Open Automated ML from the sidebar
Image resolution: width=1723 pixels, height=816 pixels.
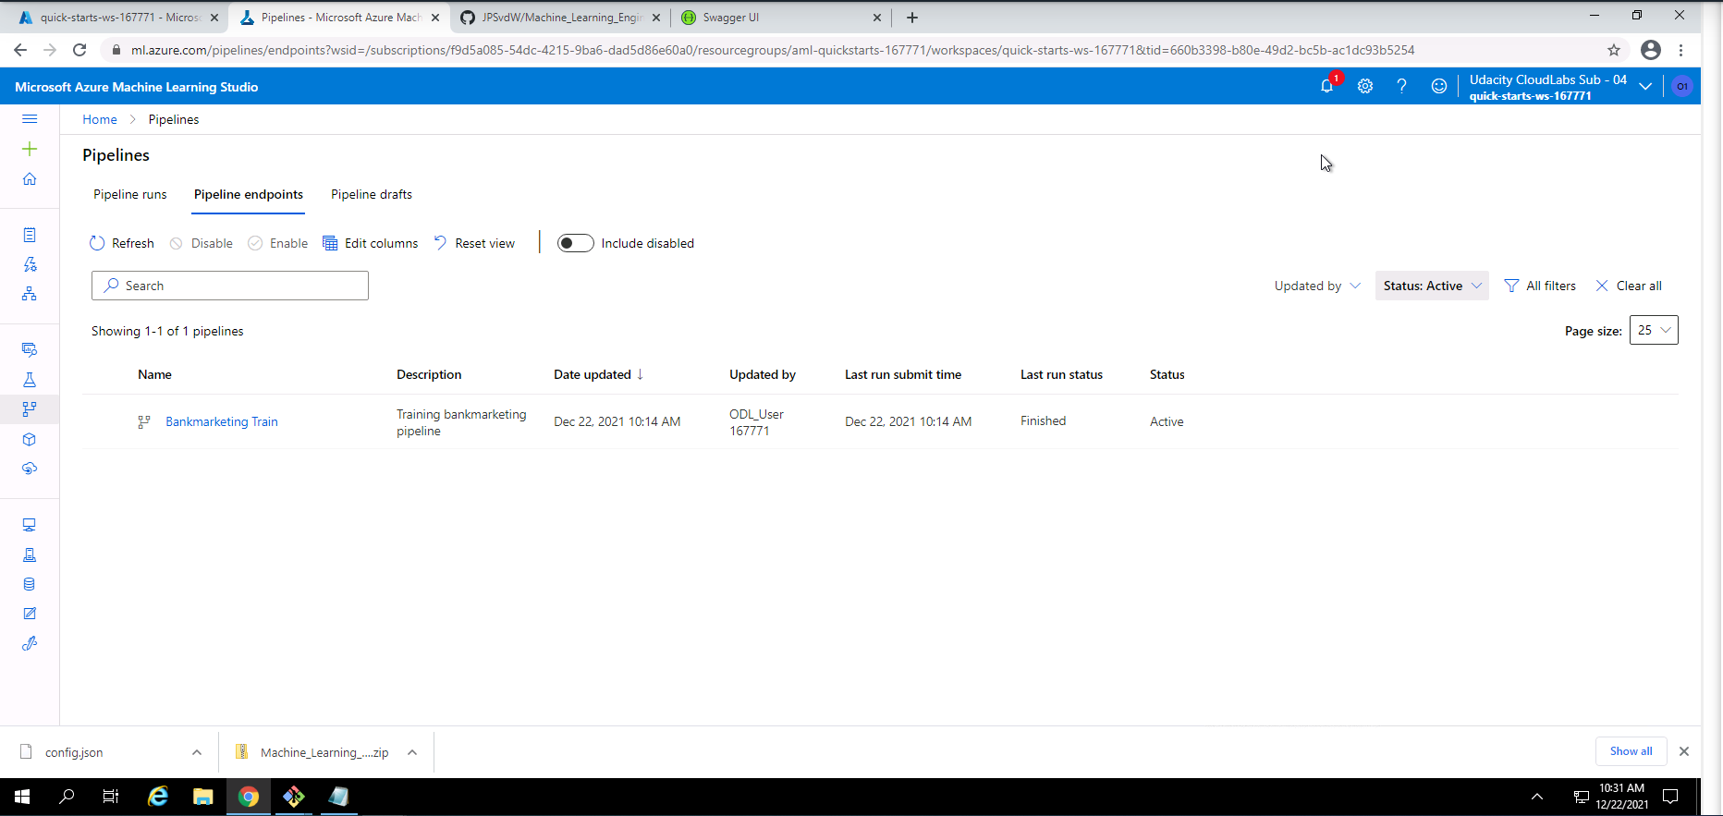(30, 264)
